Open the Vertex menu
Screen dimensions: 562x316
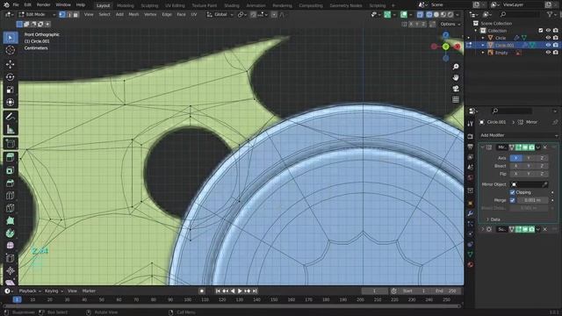150,14
